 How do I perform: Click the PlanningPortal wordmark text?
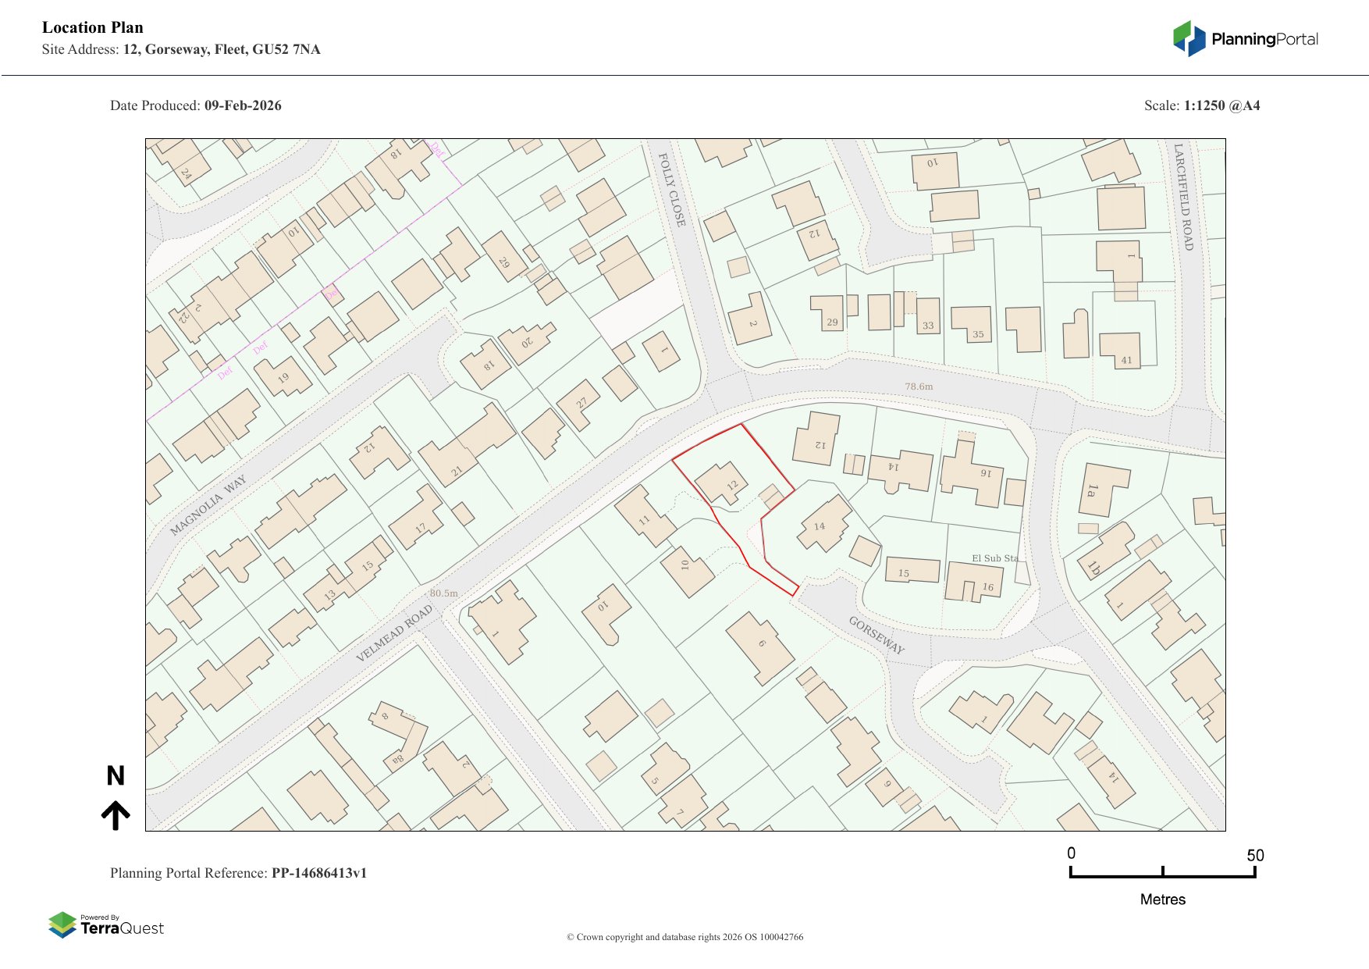(x=1264, y=39)
